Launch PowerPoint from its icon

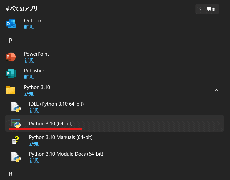pos(11,57)
